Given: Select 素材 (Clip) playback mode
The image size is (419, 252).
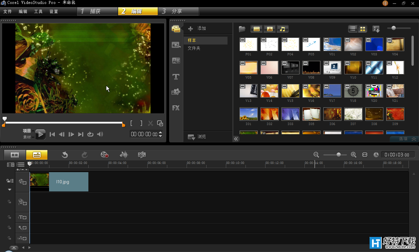Looking at the screenshot, I should pos(27,137).
